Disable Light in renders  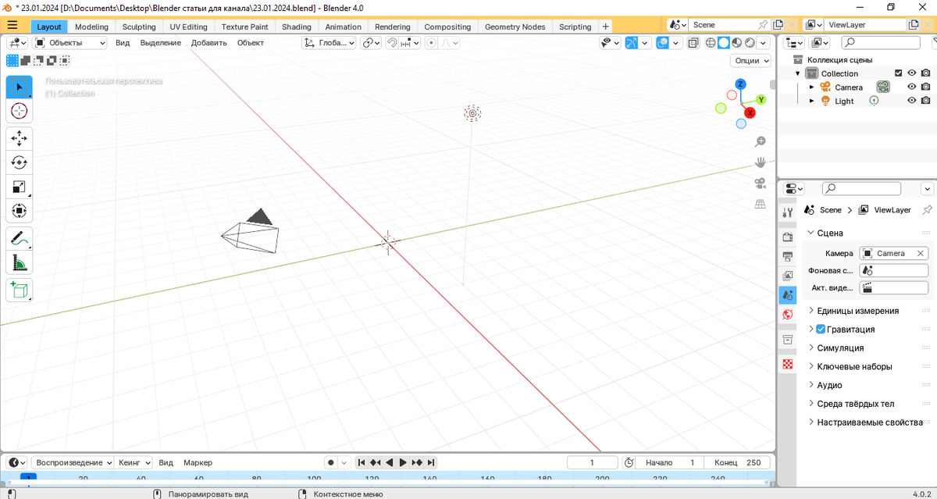click(925, 101)
